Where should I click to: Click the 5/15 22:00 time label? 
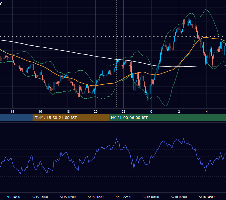click(x=124, y=197)
